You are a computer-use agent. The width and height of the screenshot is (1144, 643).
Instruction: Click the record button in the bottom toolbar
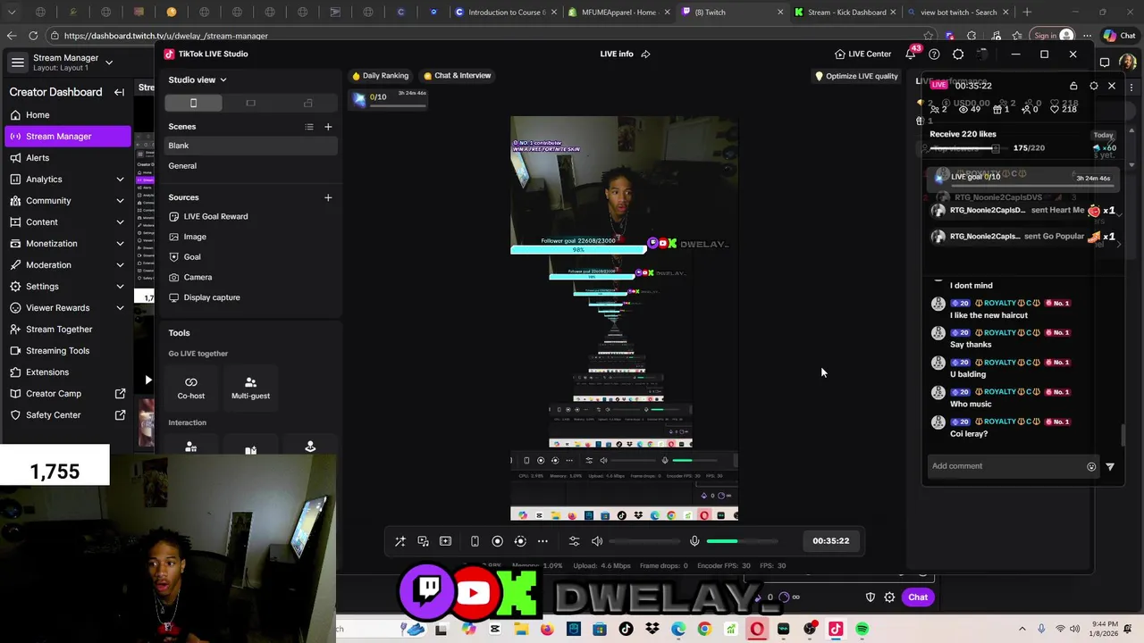tap(498, 541)
